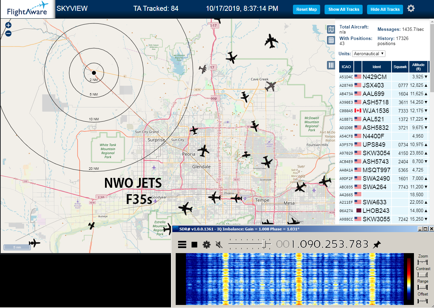Viewport: 434px width, 308px height.
Task: Click the aircraft icon near Paradise Valley
Action: [267, 162]
